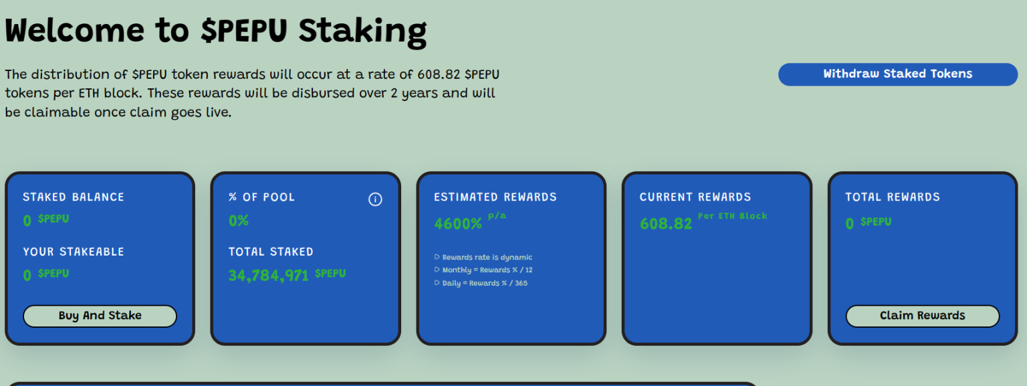The image size is (1027, 386).
Task: Click the info icon in % of Pool card
Action: click(375, 199)
